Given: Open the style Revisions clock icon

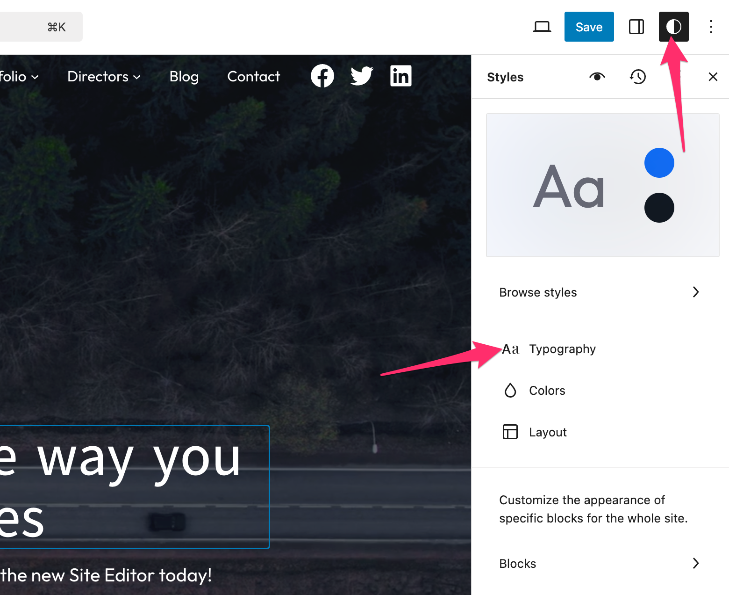Looking at the screenshot, I should [x=637, y=77].
